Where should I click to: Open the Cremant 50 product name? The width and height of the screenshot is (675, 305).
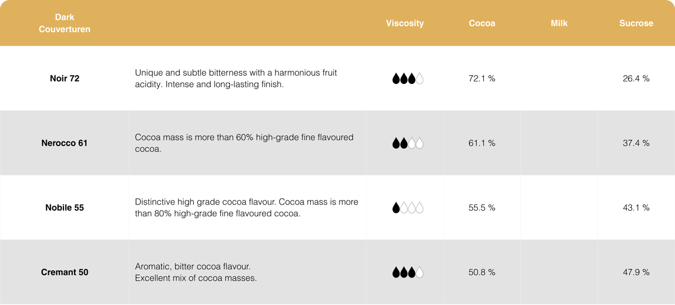(65, 272)
